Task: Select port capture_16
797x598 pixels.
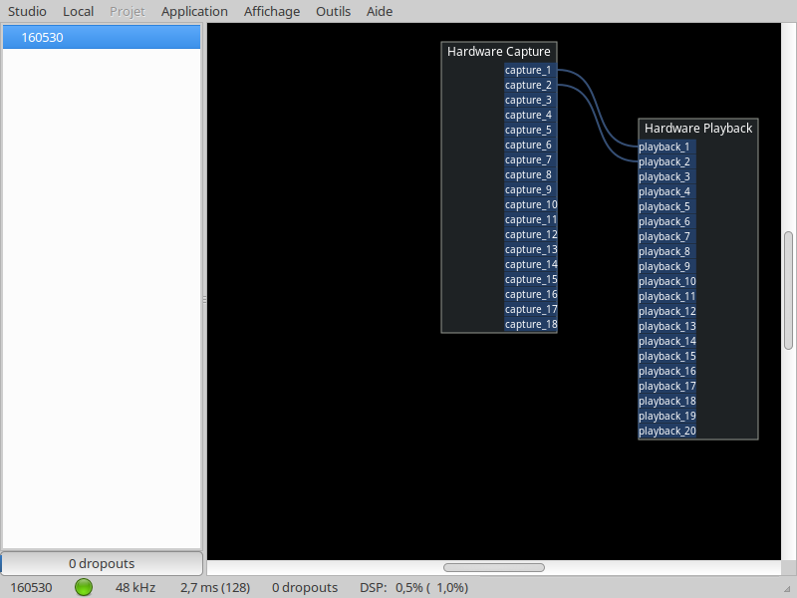Action: 531,294
